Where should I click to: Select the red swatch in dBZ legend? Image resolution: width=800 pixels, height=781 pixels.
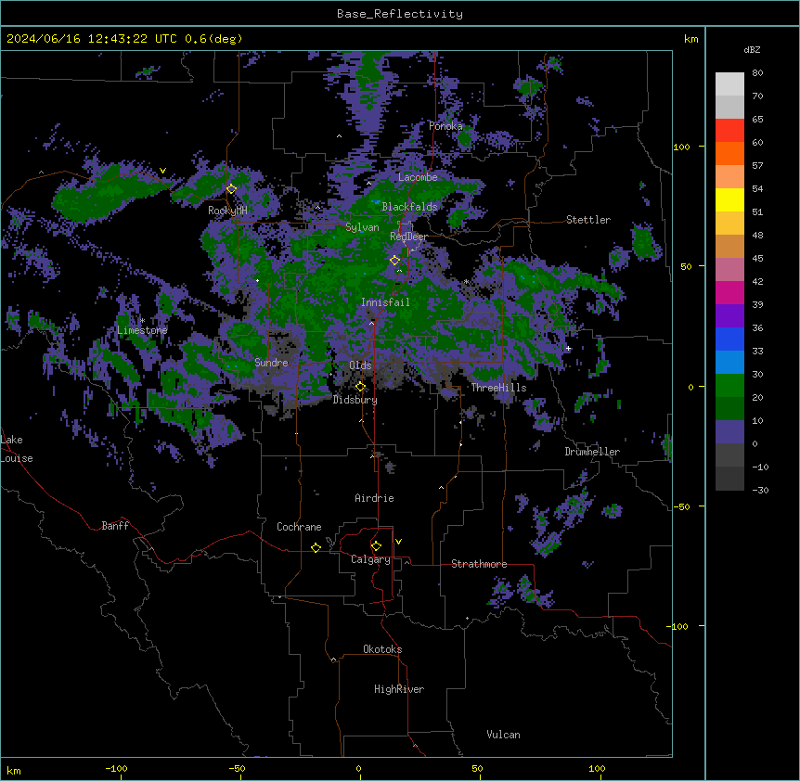tap(729, 130)
